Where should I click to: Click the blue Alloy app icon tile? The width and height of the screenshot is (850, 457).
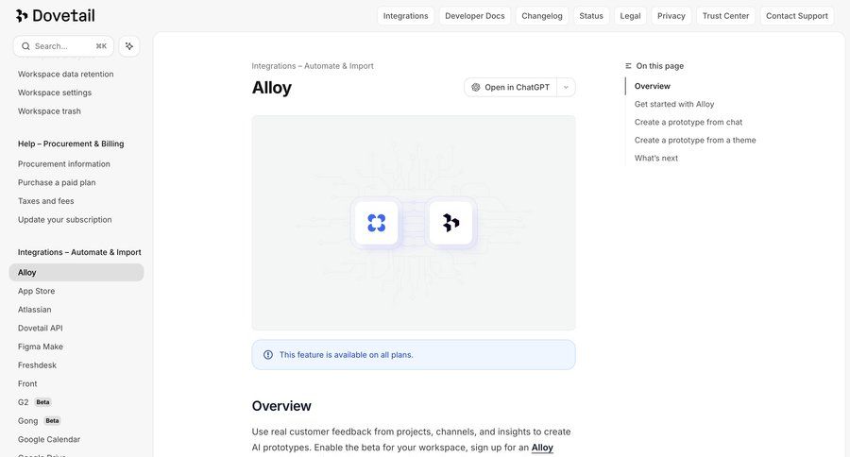[x=376, y=223]
